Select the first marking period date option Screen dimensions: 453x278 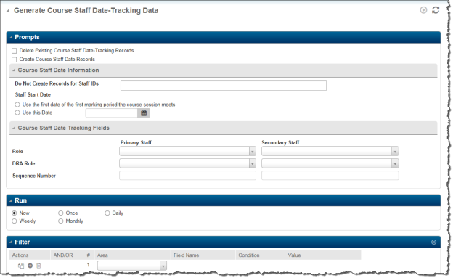click(17, 105)
